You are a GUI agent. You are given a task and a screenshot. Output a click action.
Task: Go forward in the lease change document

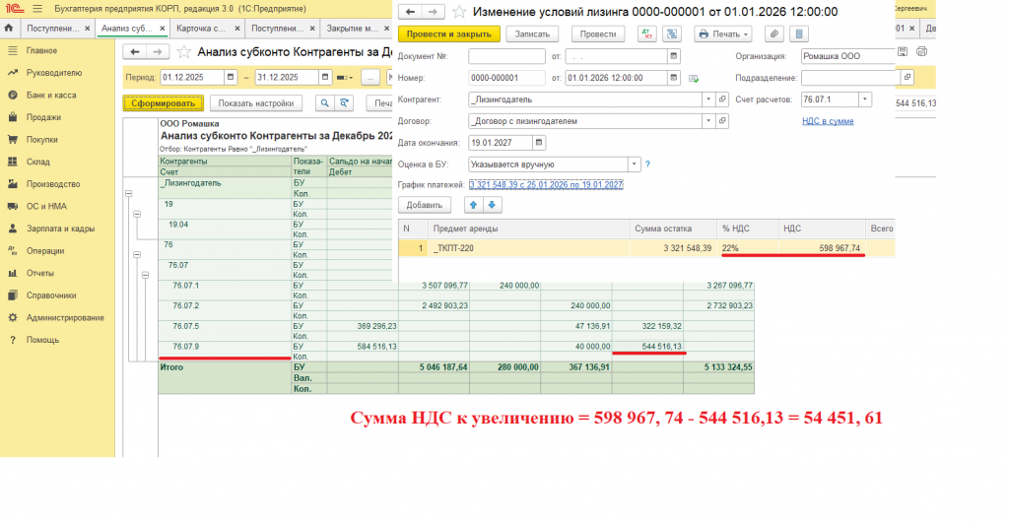click(433, 12)
